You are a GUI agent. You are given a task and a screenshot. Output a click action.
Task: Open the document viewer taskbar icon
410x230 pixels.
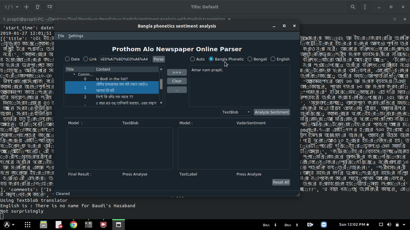click(x=59, y=225)
